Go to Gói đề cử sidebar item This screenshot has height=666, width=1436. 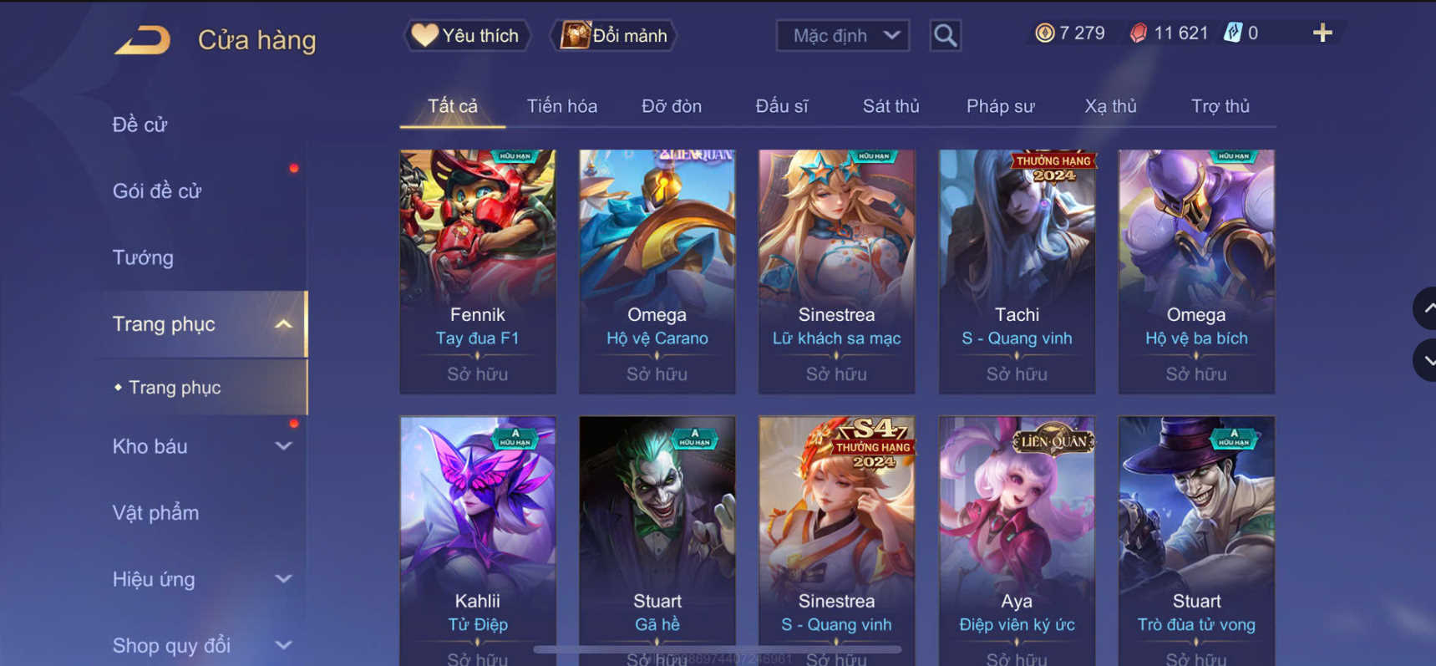[156, 191]
